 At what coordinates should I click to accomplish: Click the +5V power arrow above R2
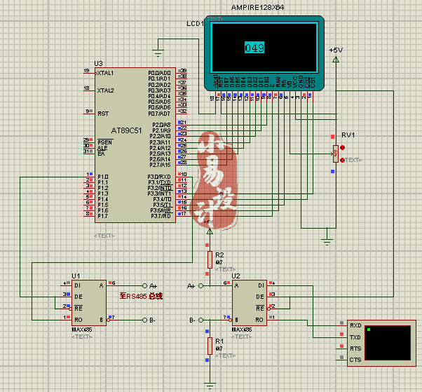(210, 231)
